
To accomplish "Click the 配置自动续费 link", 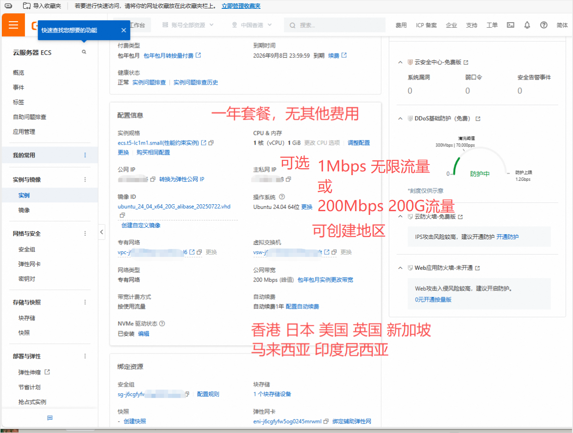I will pyautogui.click(x=302, y=306).
